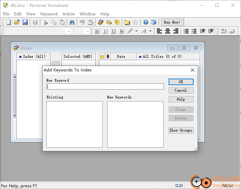Click the next article down-arrow icon
241x189 pixels.
pos(232,31)
